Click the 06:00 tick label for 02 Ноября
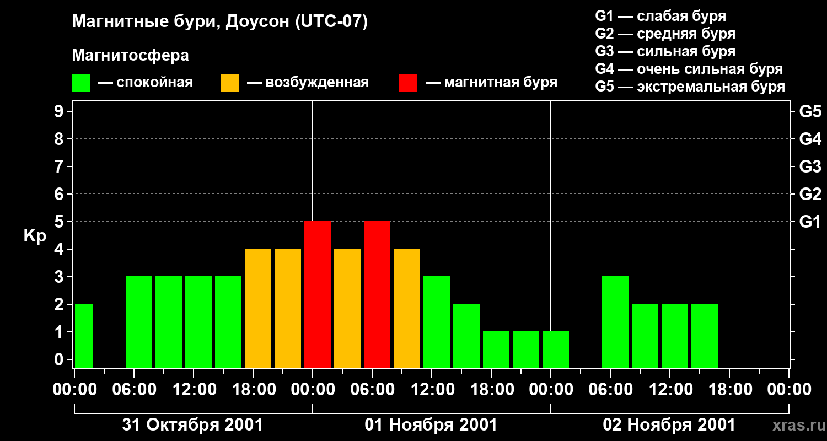 tap(610, 390)
